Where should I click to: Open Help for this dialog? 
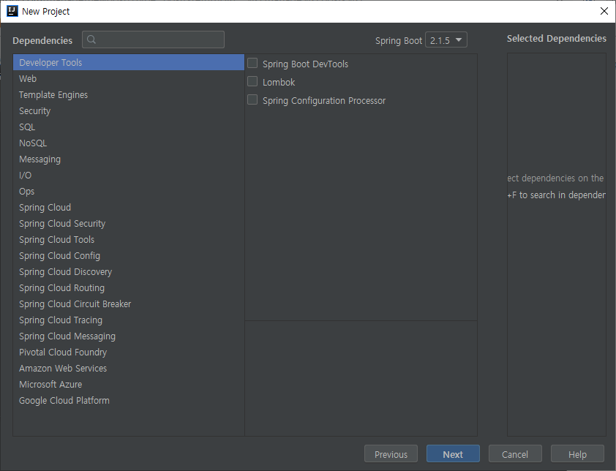tap(577, 454)
